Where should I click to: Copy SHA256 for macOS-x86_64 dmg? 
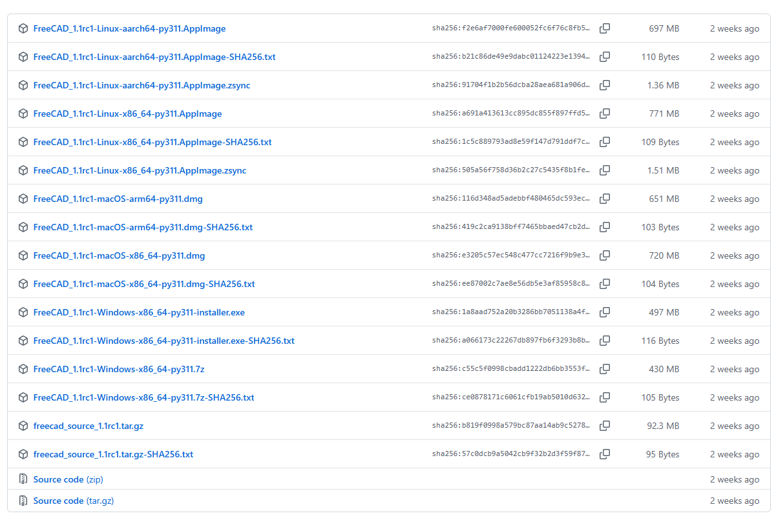tap(605, 255)
